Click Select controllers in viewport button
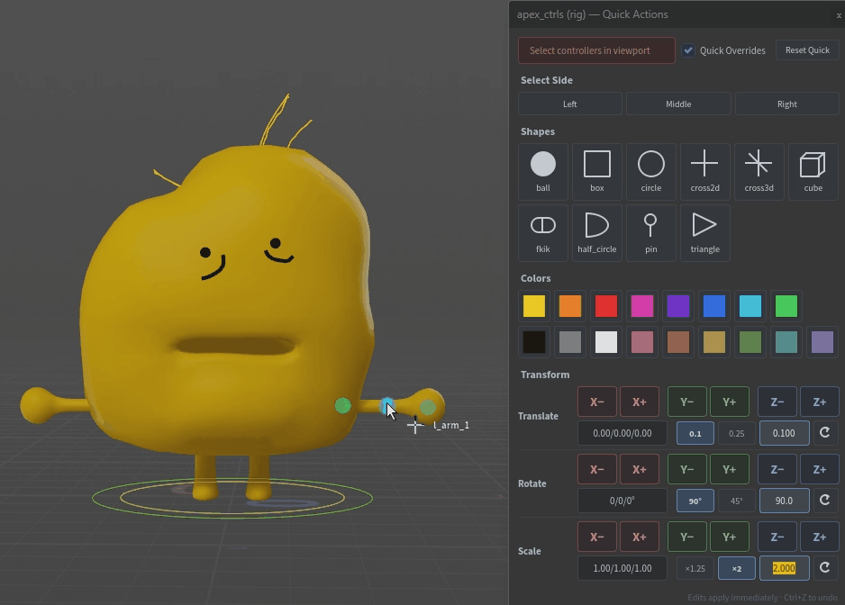845x605 pixels. (x=596, y=50)
